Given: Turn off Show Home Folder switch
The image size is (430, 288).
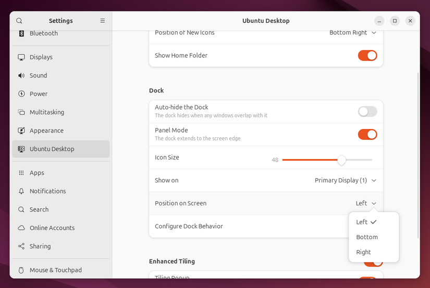Looking at the screenshot, I should click(x=367, y=56).
